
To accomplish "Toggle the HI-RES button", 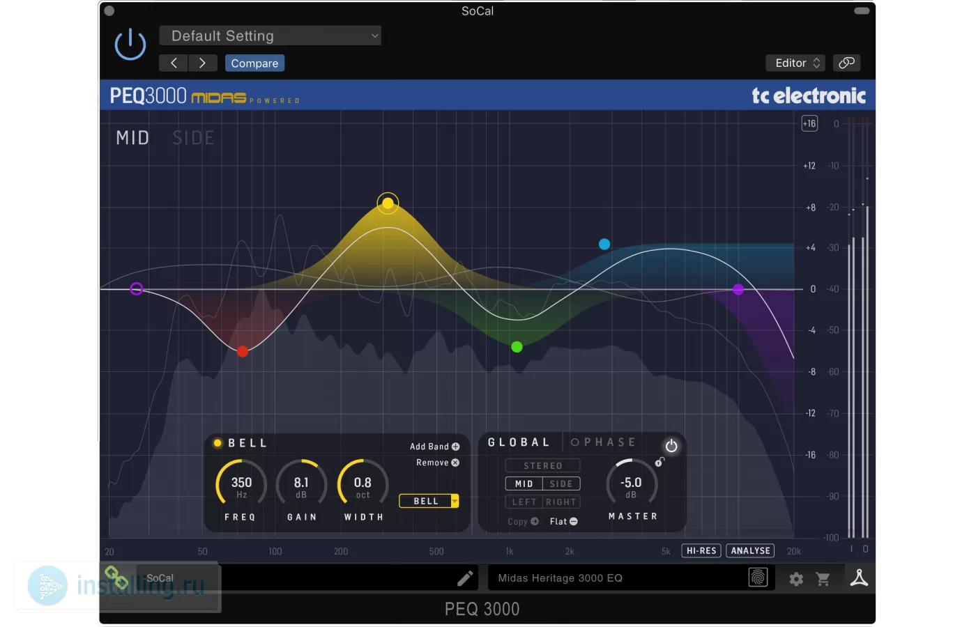I will (x=701, y=550).
